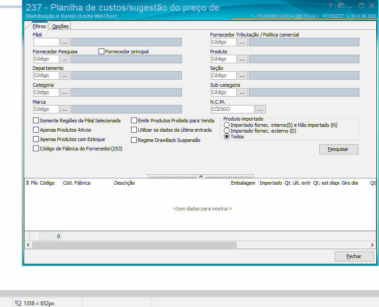Switch to the Filtros tab
Screen dimensions: 379x307
(x=39, y=26)
